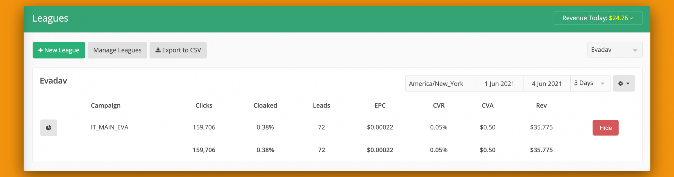Click the caret beside the gear icon

tap(628, 84)
